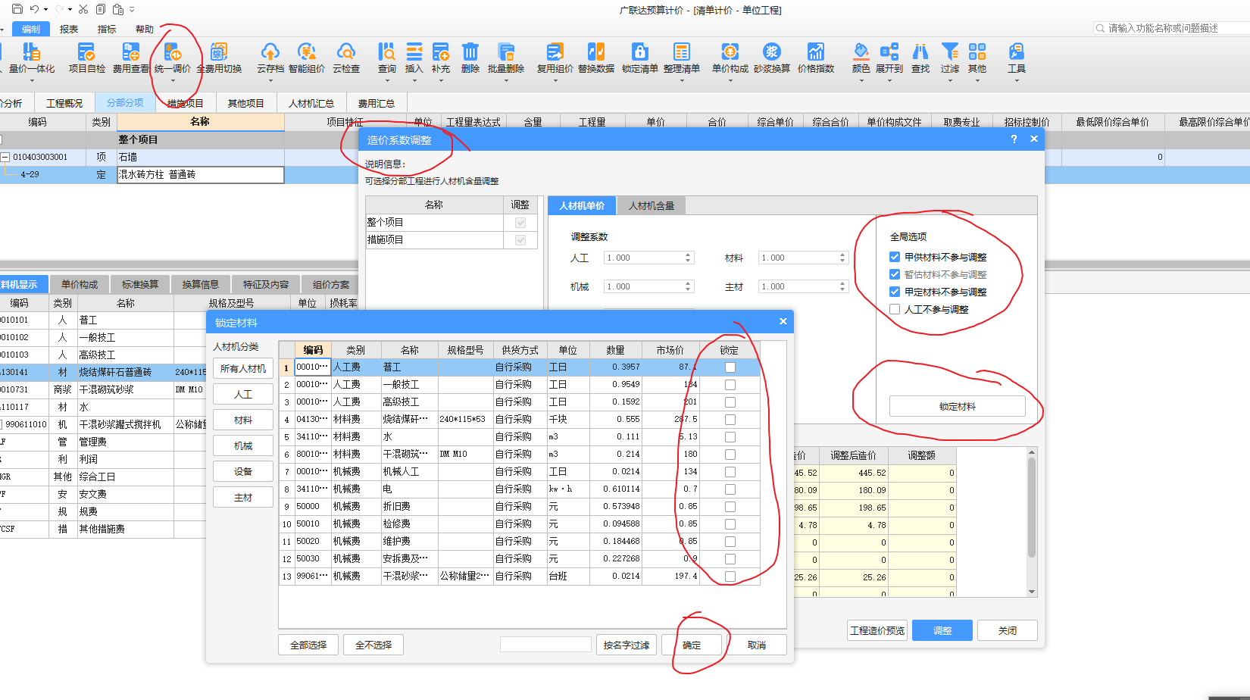
Task: Open 费用查看 cost view icon
Action: 130,52
